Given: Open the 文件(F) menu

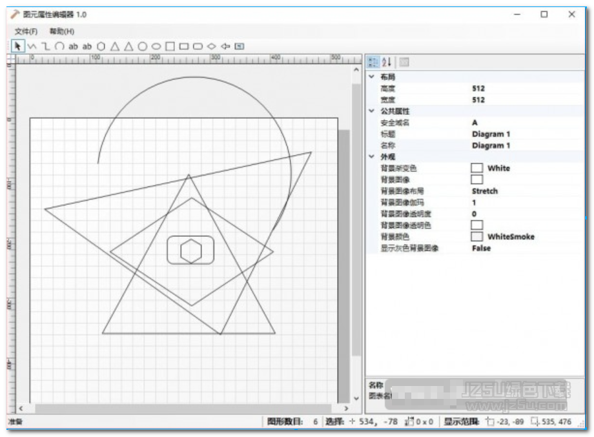Looking at the screenshot, I should click(x=26, y=32).
